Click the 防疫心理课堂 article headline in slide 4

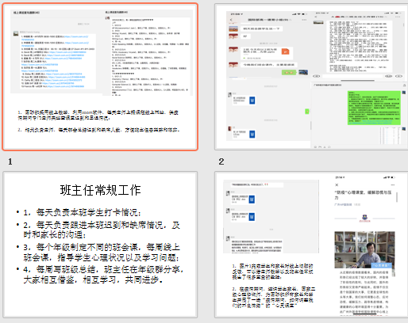(x=363, y=195)
